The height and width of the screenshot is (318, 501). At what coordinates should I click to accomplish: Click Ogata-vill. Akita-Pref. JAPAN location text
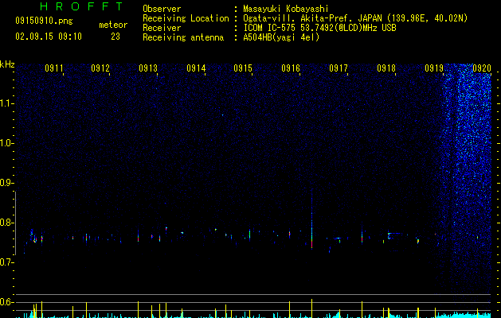pyautogui.click(x=355, y=18)
